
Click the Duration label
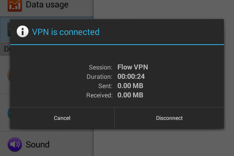[99, 76]
